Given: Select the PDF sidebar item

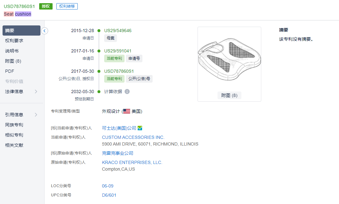Looking at the screenshot, I should coord(10,71).
